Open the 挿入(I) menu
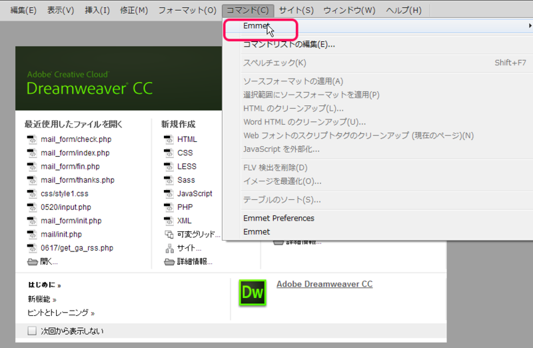The height and width of the screenshot is (348, 533). tap(97, 10)
